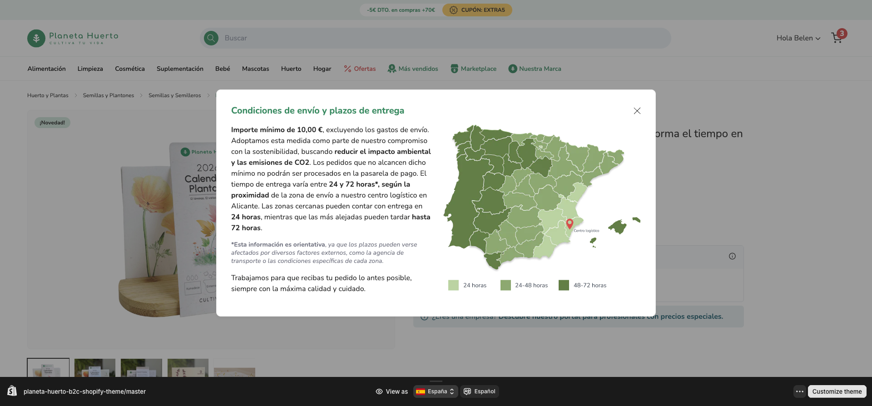Viewport: 872px width, 406px height.
Task: Go to Ofertas page
Action: 365,69
